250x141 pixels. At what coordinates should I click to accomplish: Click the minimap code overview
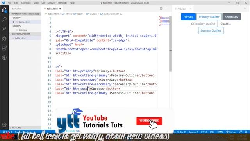coord(164,21)
